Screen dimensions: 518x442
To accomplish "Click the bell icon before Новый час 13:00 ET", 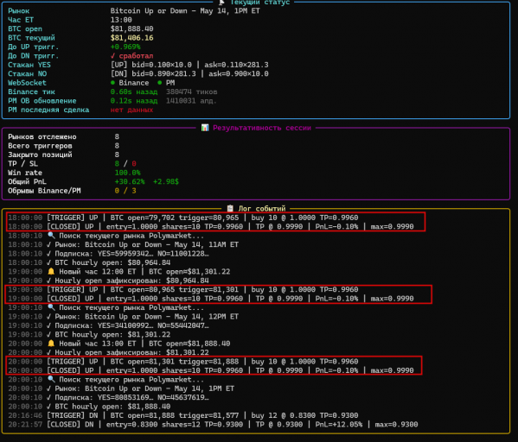I will 51,344.
